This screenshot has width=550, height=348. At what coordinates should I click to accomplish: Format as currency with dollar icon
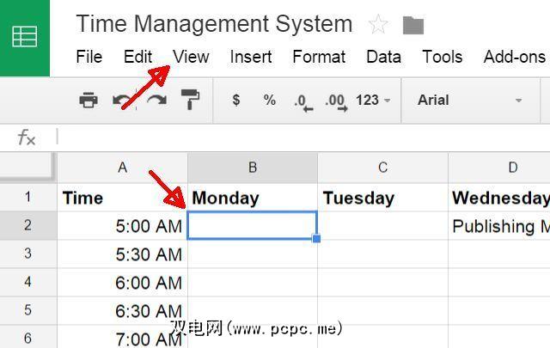236,101
